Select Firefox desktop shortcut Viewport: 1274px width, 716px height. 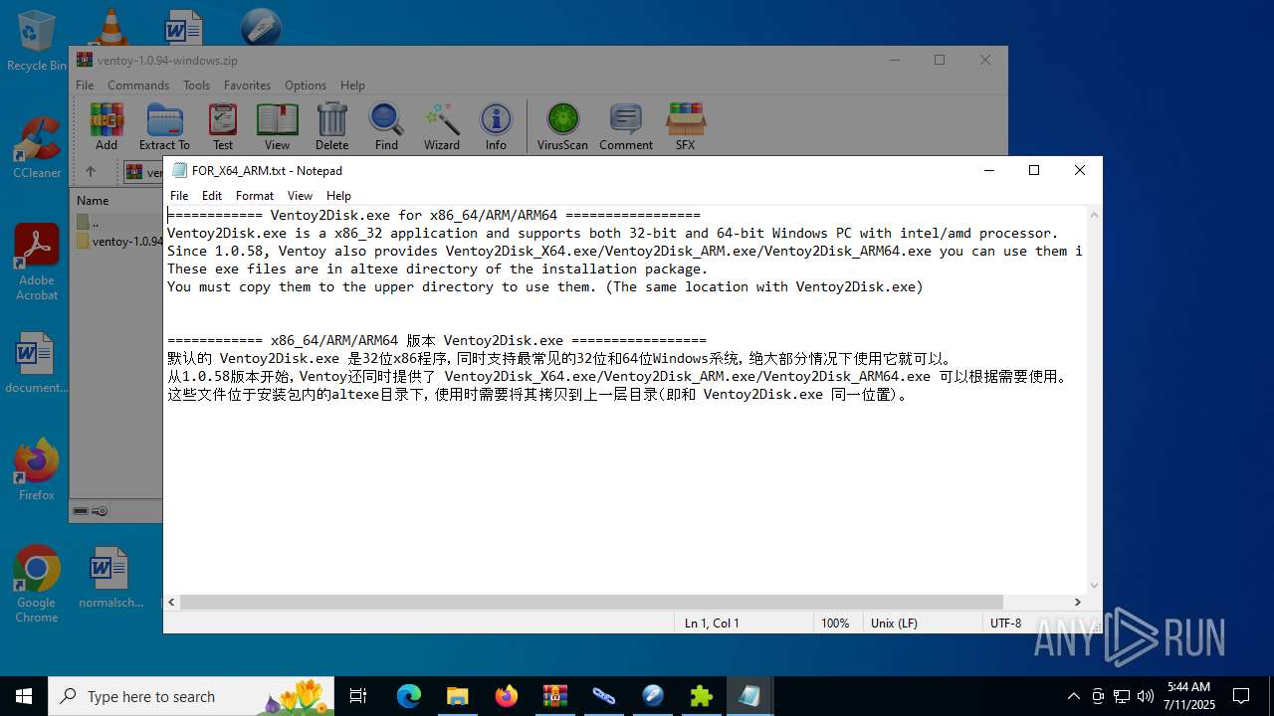pyautogui.click(x=37, y=470)
